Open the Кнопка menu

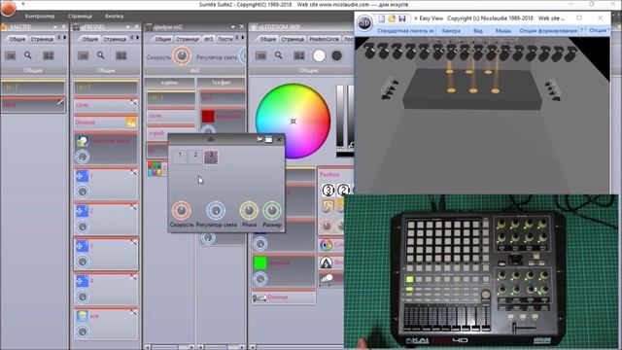tap(115, 17)
